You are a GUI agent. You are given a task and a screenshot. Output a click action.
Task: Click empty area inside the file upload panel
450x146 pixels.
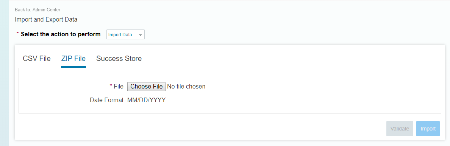(x=316, y=92)
